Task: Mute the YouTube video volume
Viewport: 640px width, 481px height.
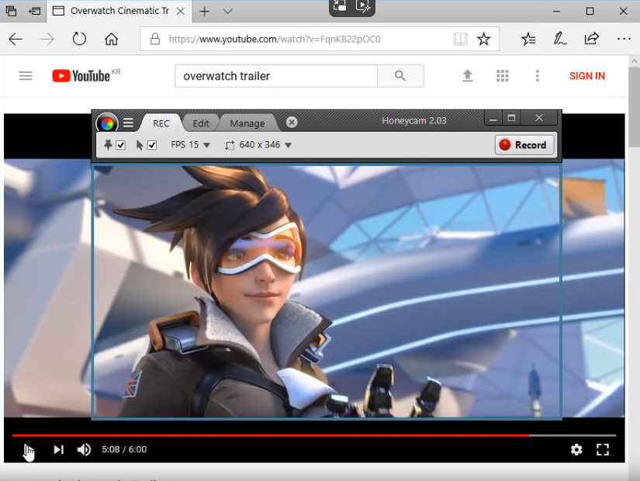Action: 84,449
